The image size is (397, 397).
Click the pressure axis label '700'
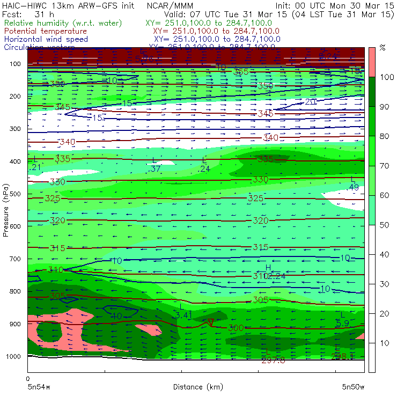coord(15,259)
